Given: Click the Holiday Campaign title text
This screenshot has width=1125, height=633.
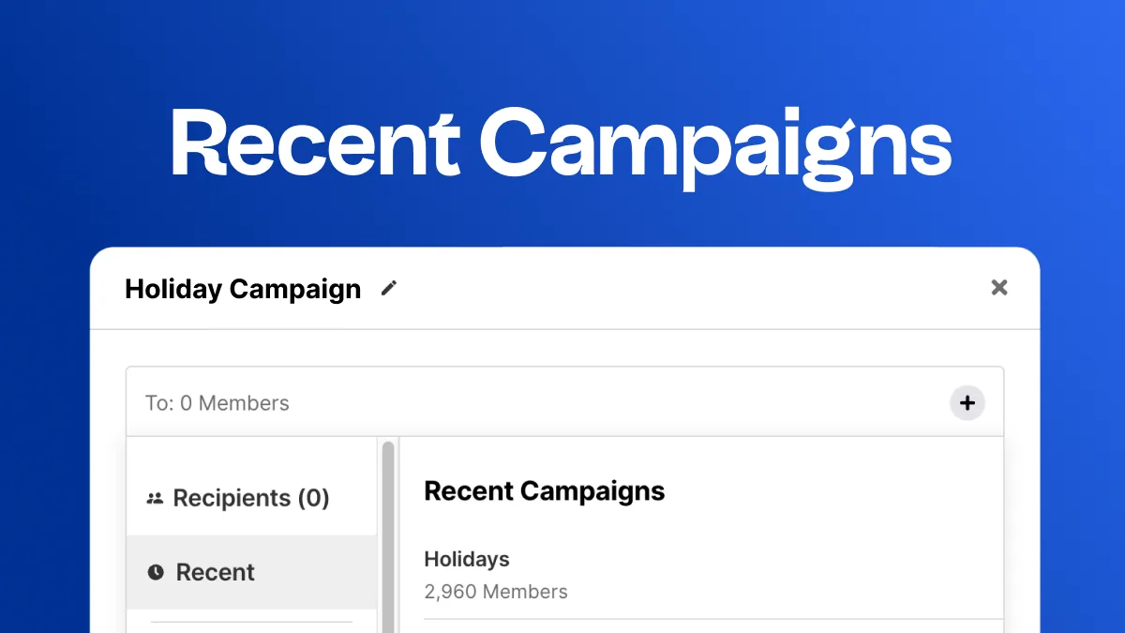Looking at the screenshot, I should 242,289.
